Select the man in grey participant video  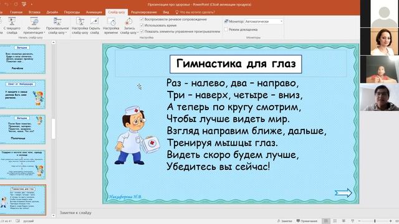click(x=380, y=97)
